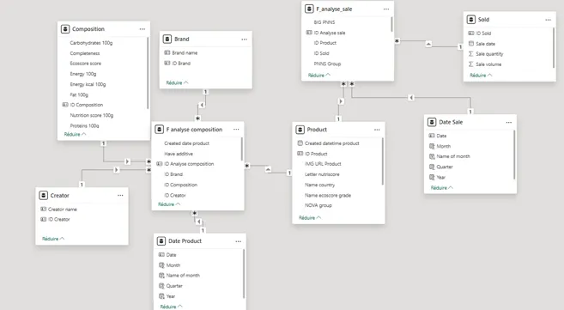
Task: Open more options for Date Sale table
Action: pyautogui.click(x=508, y=122)
